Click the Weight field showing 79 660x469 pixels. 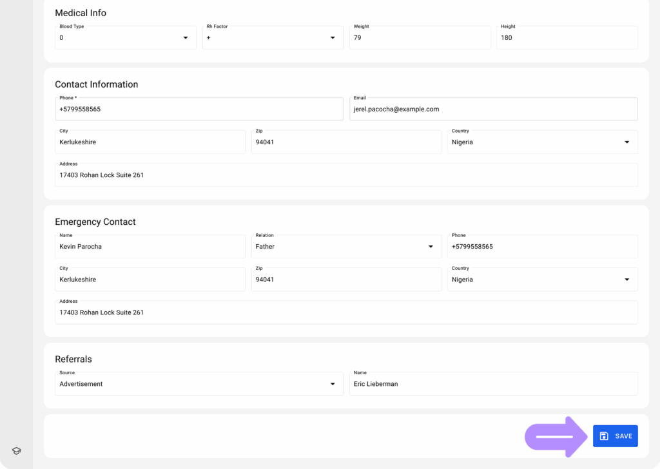(x=420, y=37)
